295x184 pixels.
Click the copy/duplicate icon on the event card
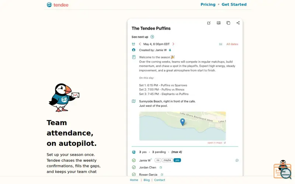point(228,23)
